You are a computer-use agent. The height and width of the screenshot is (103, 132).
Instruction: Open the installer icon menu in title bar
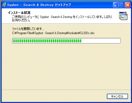click(x=4, y=5)
